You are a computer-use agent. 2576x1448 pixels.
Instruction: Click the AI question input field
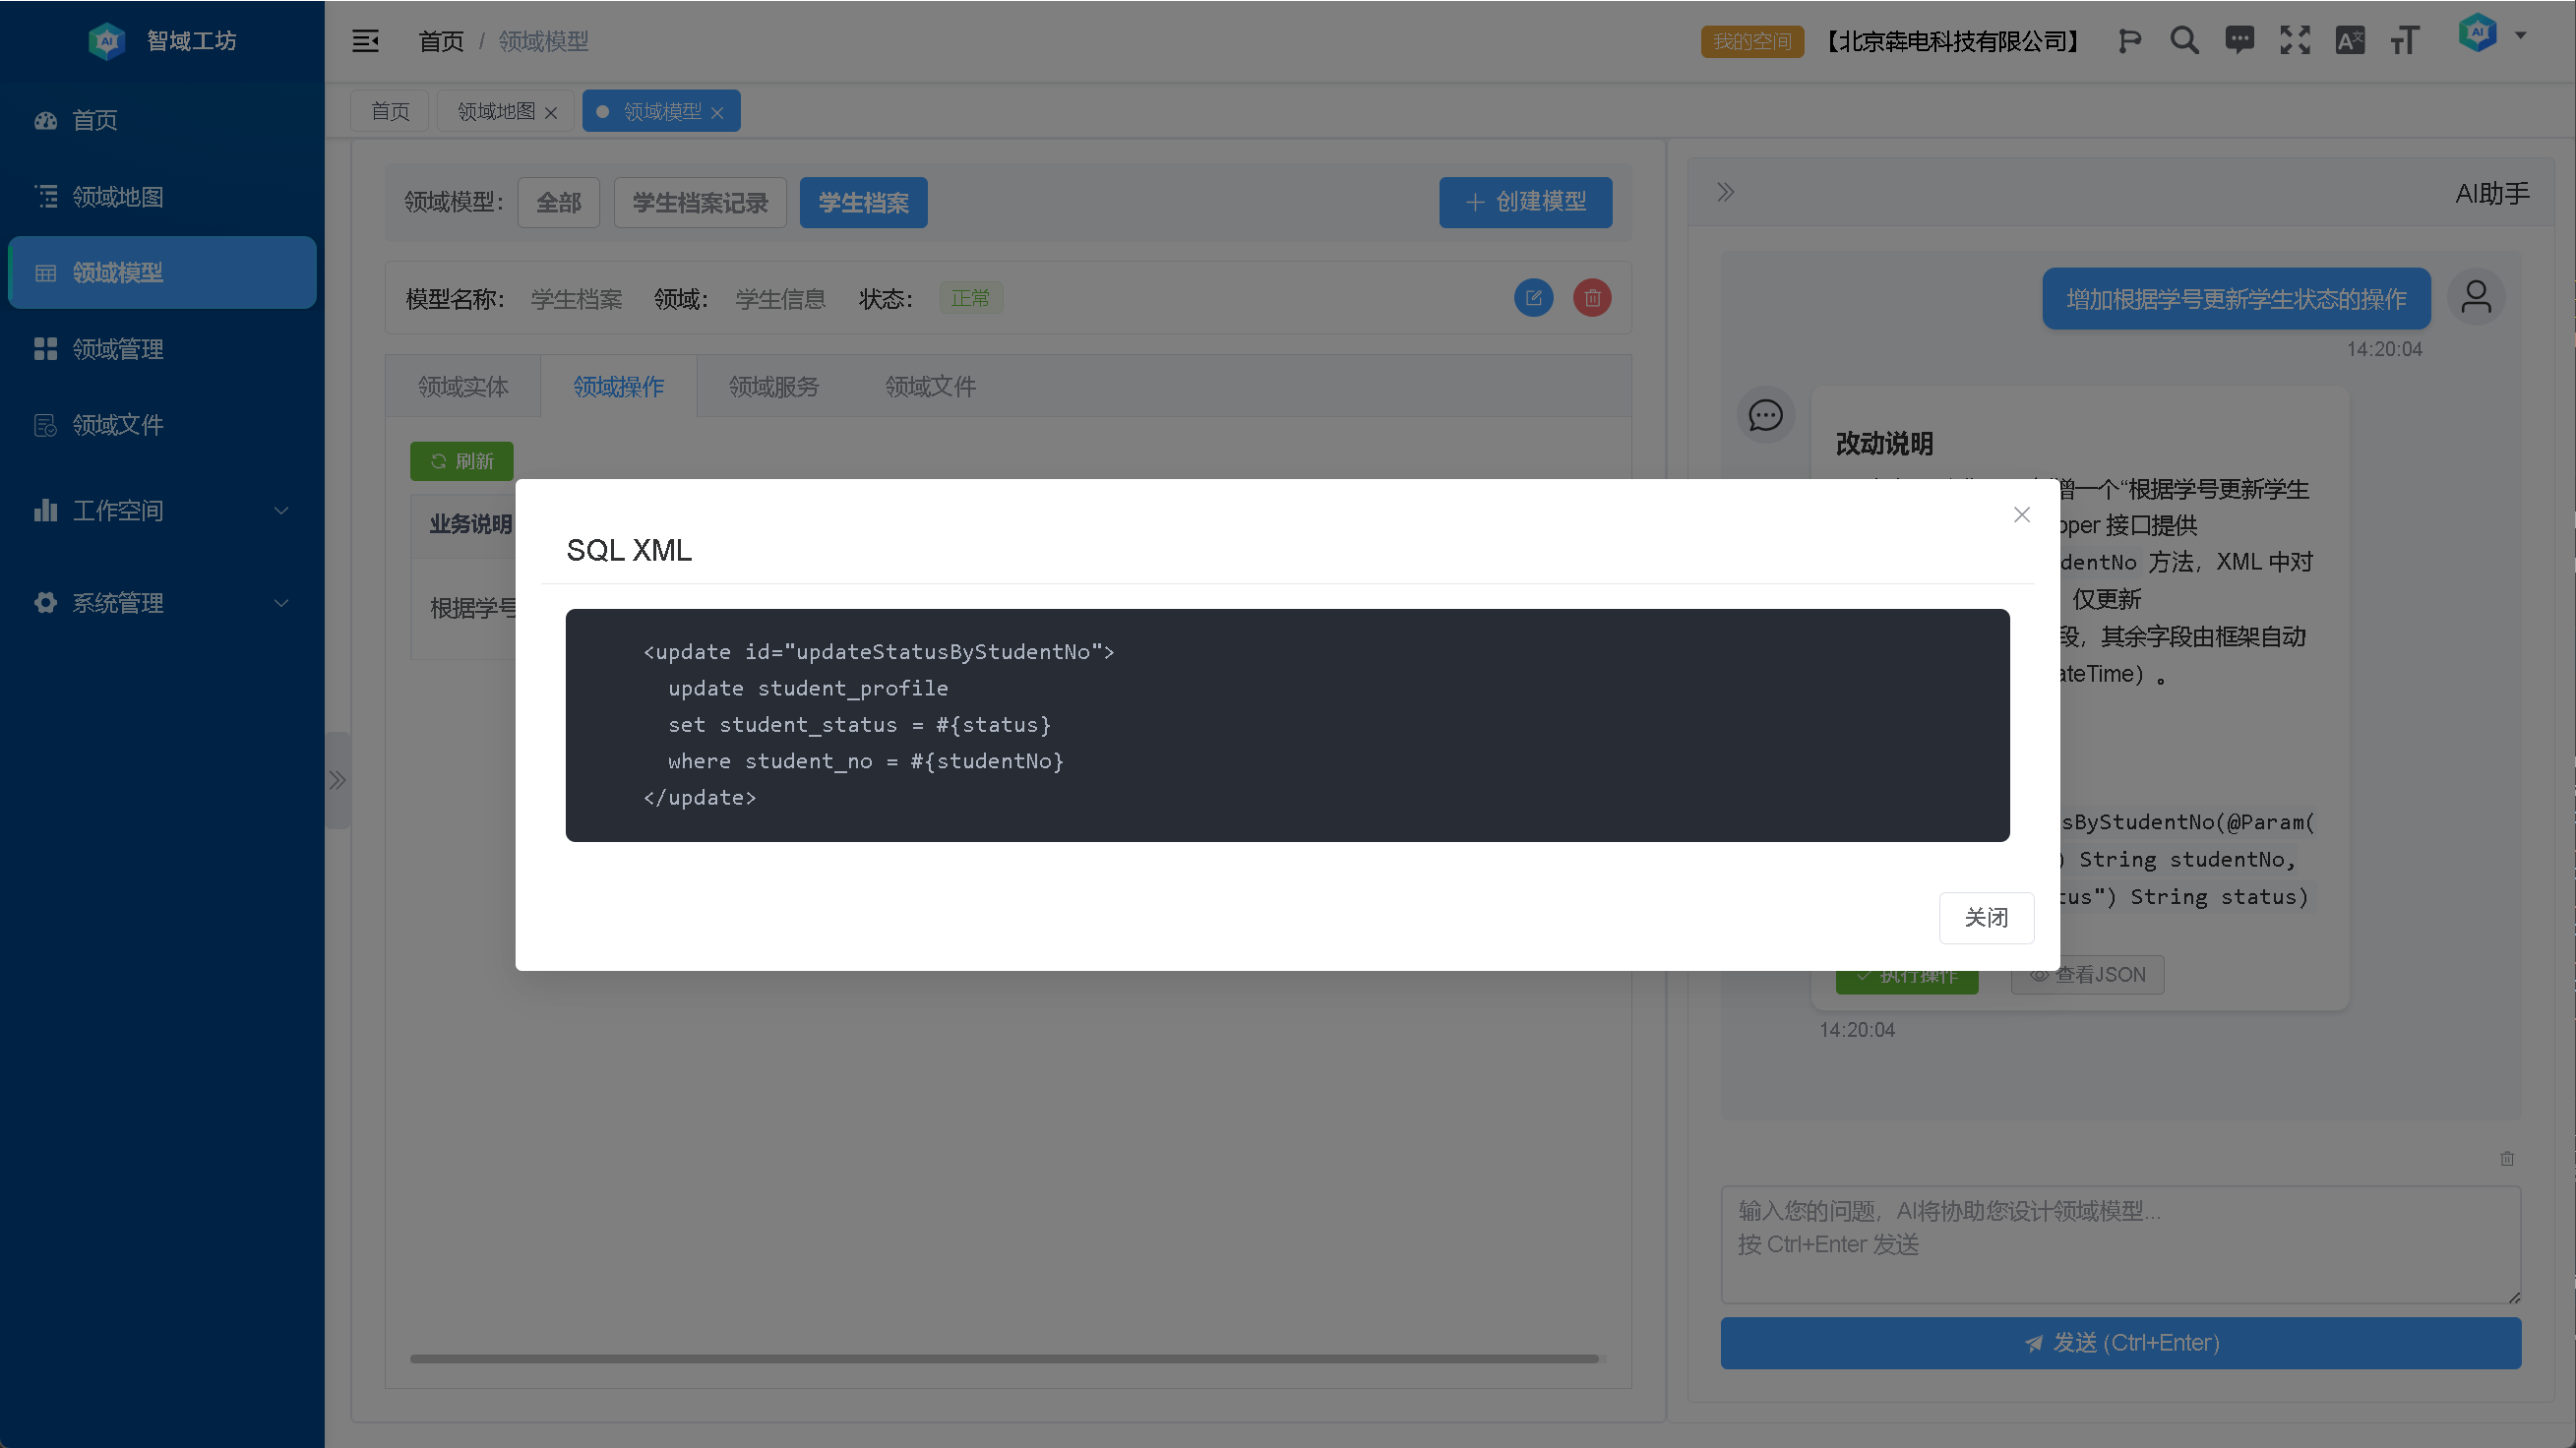click(2119, 1244)
